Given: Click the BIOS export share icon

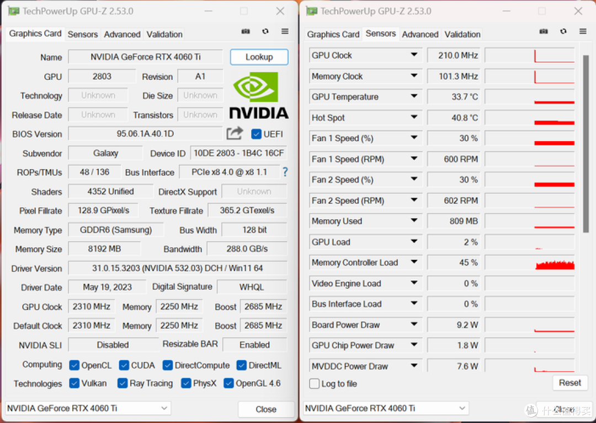Looking at the screenshot, I should [x=235, y=133].
